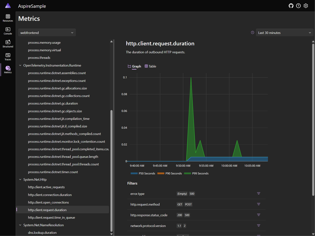Open filter menu for error.type
The image size is (315, 236).
[x=259, y=193]
